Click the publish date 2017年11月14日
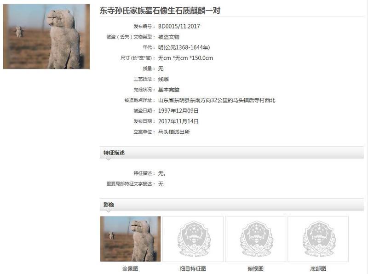 click(x=178, y=121)
